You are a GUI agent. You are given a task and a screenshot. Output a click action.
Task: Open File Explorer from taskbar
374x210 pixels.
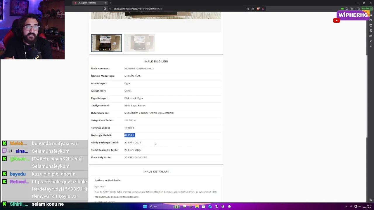197,206
